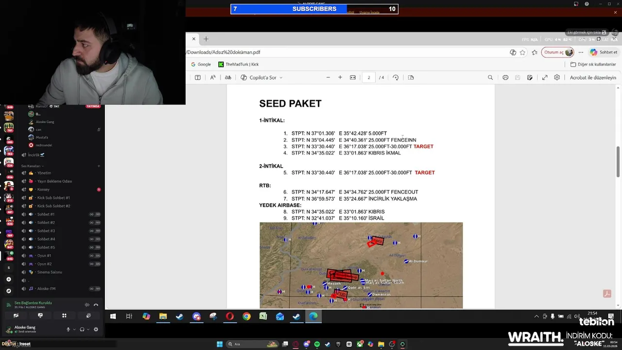Open Sohbet et Copilot chat
Viewport: 622px width, 350px height.
point(604,52)
